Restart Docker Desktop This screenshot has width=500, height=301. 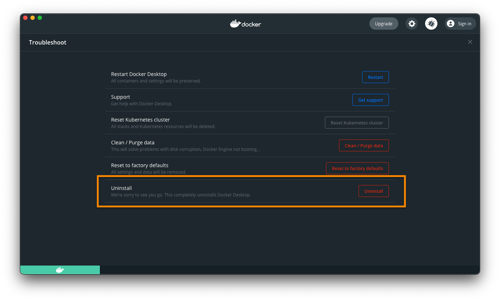376,77
